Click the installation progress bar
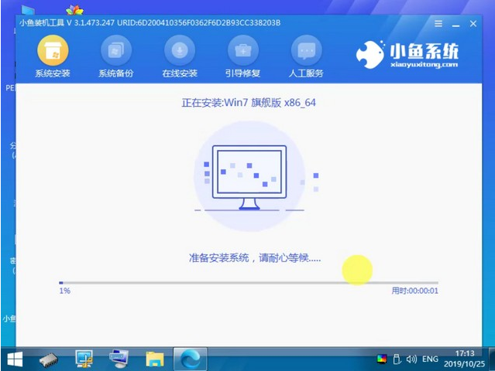 pyautogui.click(x=248, y=283)
